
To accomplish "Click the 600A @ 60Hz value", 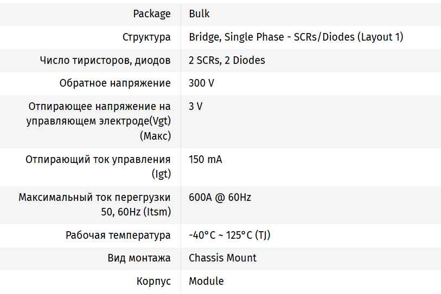I will coord(220,198).
